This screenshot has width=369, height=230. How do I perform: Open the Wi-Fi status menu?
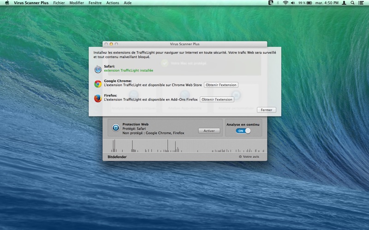[x=286, y=3]
